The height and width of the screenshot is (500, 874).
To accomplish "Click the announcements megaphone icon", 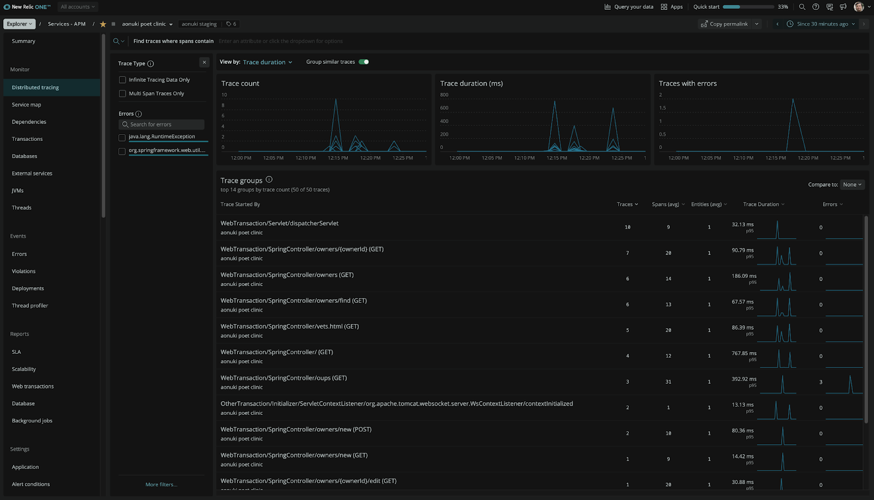I will (x=842, y=7).
